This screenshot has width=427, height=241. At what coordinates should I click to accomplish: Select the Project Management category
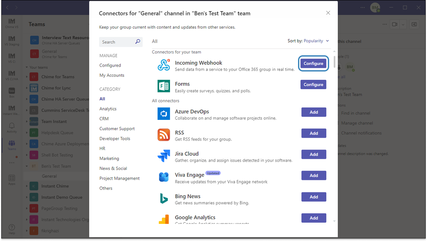coord(119,178)
